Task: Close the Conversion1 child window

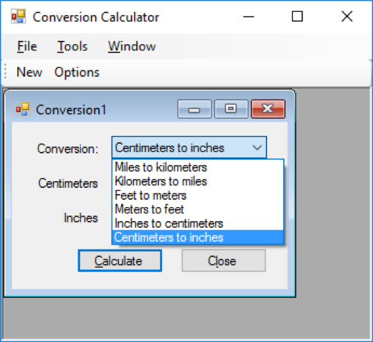Action: point(268,109)
